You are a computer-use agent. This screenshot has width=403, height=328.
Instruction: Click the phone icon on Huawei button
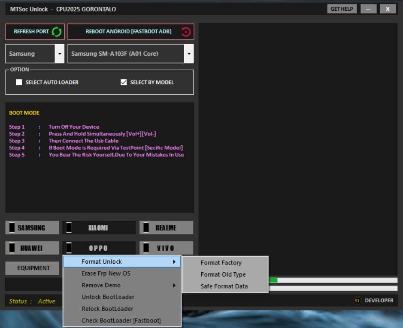[x=12, y=248]
